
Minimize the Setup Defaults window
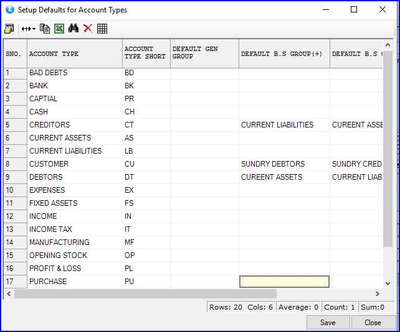coord(326,10)
